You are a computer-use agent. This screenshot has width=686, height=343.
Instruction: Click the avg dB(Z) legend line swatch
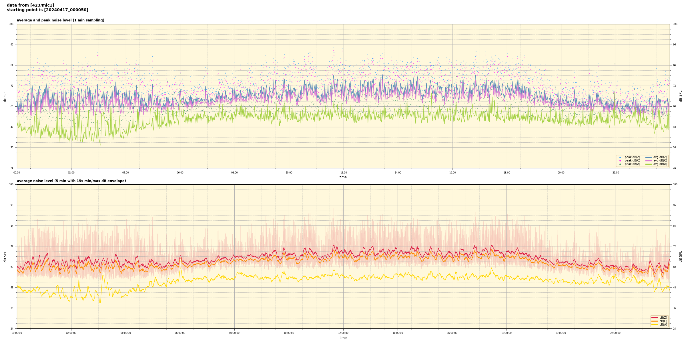click(x=649, y=157)
